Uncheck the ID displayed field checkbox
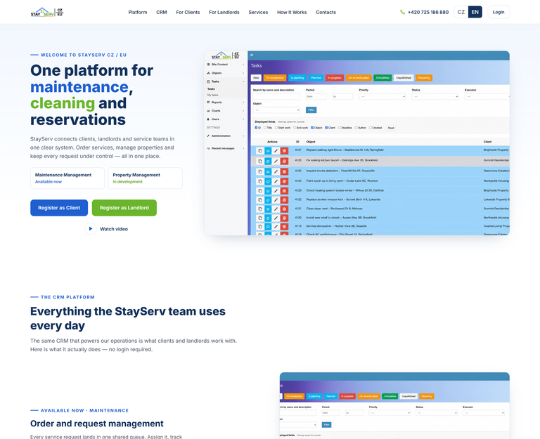The height and width of the screenshot is (439, 540). tap(256, 128)
